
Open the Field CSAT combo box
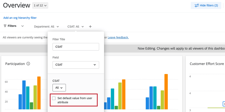pos(76,65)
